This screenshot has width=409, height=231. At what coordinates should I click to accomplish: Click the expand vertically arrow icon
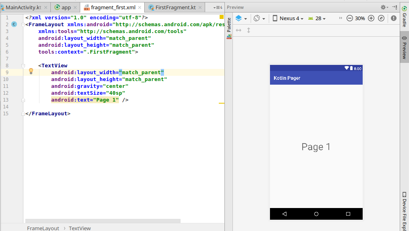pos(249,30)
